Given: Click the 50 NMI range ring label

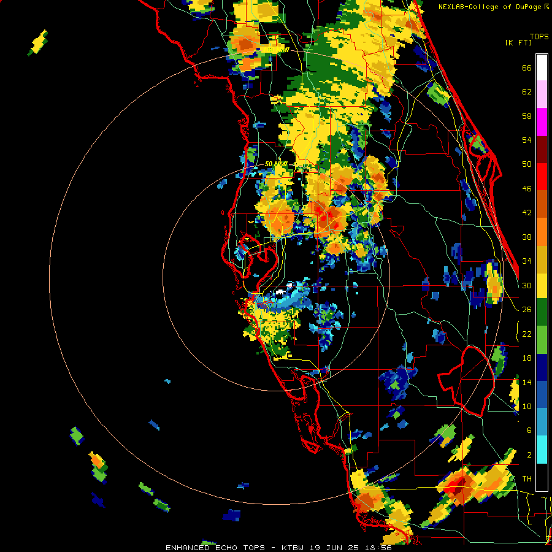Looking at the screenshot, I should [276, 164].
